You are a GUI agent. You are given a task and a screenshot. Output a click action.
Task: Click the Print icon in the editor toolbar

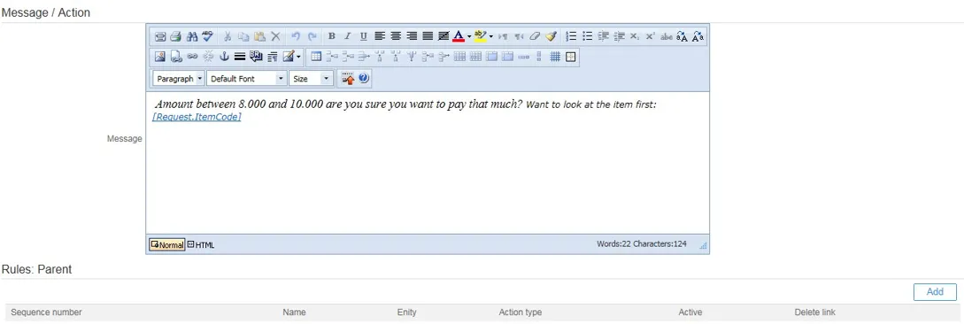click(x=175, y=36)
